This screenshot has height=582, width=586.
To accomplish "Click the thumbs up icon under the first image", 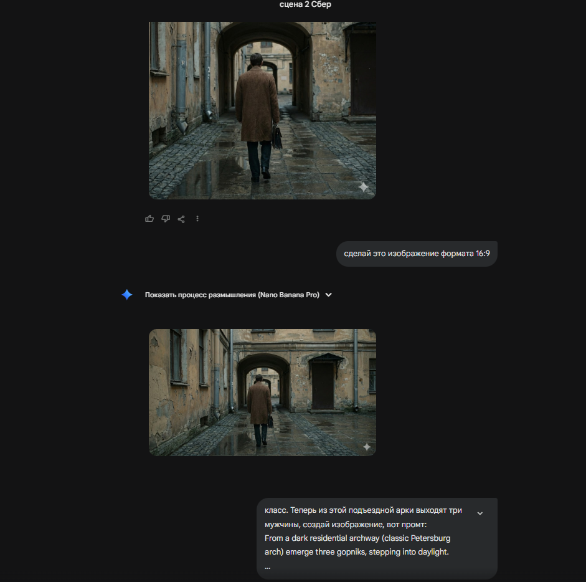I will 149,219.
